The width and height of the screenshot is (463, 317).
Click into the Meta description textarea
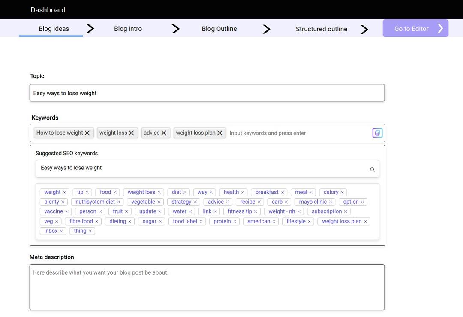click(207, 287)
